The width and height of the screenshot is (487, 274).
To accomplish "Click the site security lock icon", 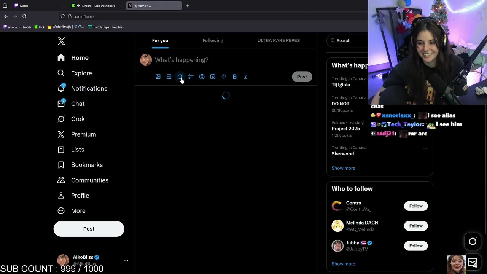I will pos(70,16).
